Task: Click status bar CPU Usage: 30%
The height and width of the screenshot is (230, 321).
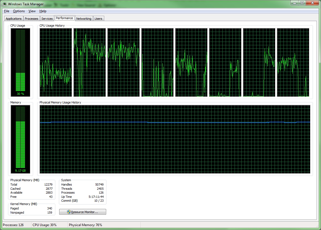Action: (44, 225)
